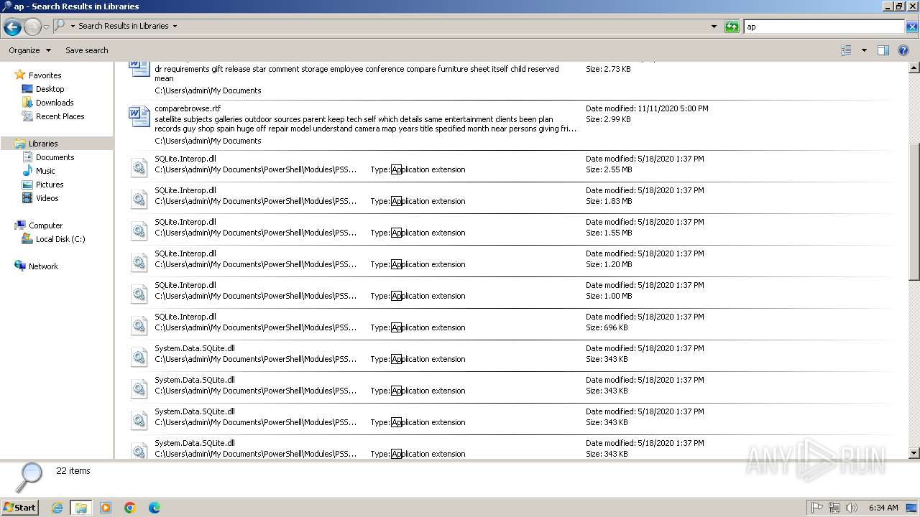
Task: Open Help via the question mark icon
Action: click(904, 50)
